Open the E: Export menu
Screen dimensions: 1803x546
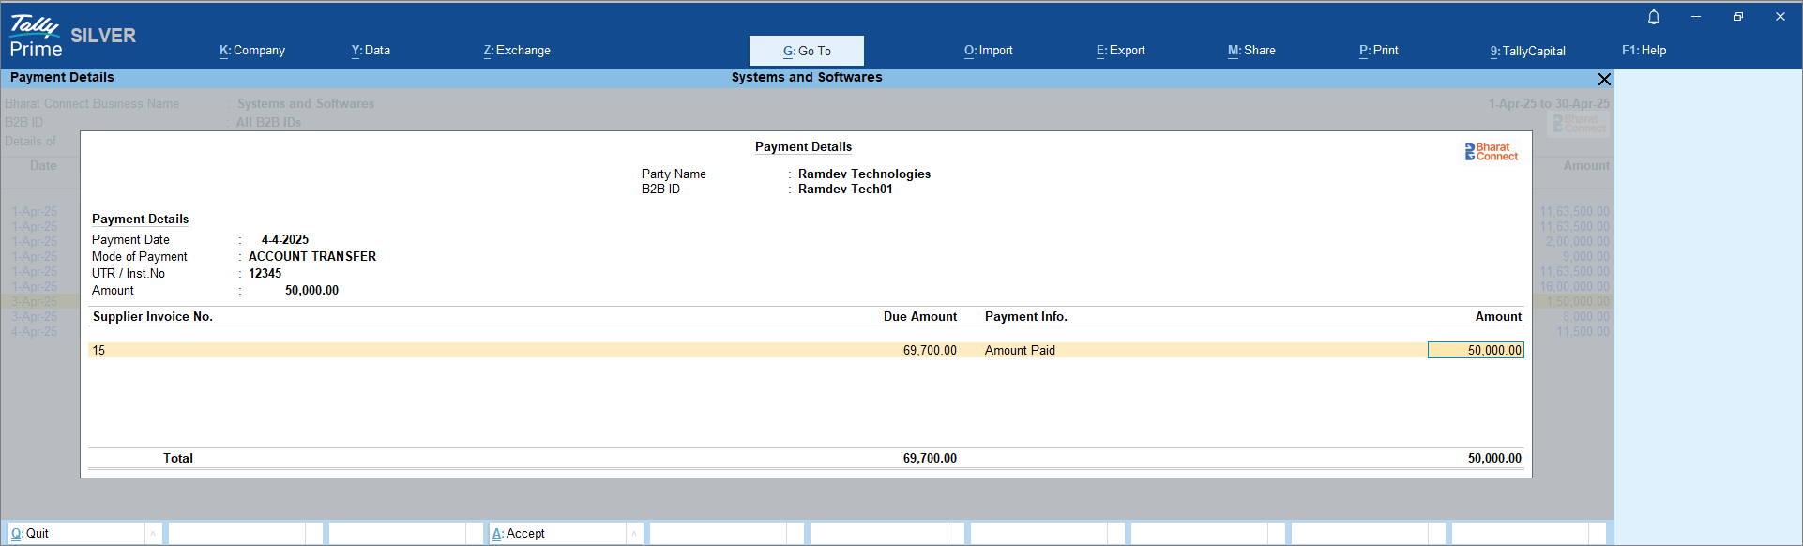pyautogui.click(x=1121, y=51)
